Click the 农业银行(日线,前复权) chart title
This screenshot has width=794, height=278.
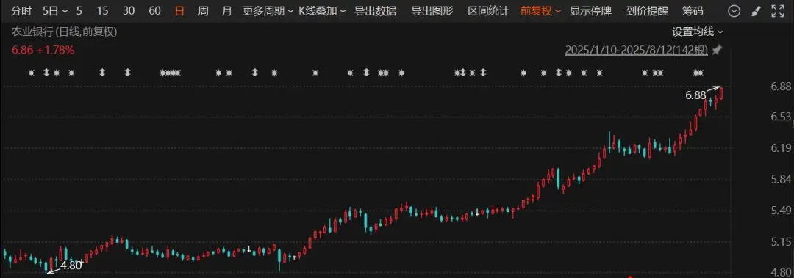coord(64,32)
